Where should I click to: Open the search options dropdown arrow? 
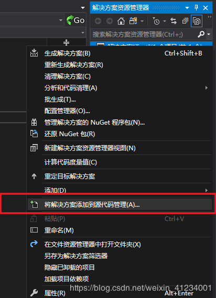(209, 35)
